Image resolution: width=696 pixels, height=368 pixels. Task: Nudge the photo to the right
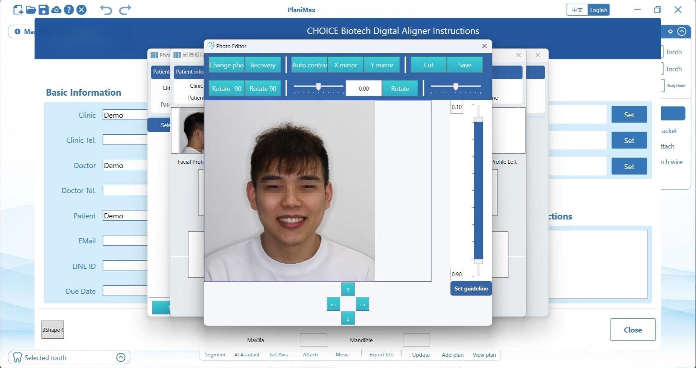tap(362, 304)
